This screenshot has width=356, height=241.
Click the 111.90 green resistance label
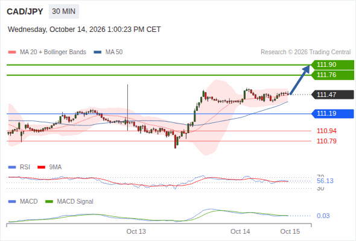[x=333, y=64]
